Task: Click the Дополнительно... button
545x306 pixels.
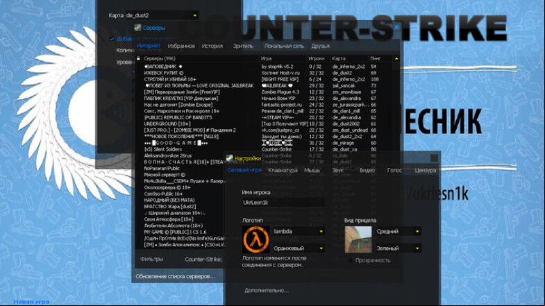Action: pyautogui.click(x=266, y=290)
